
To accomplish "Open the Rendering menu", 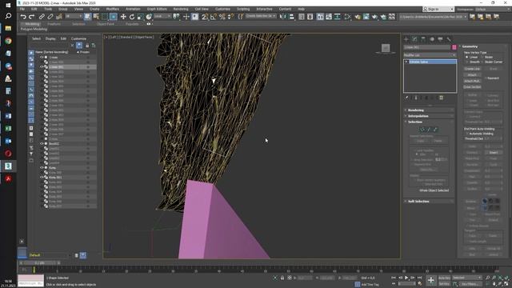I will (181, 9).
